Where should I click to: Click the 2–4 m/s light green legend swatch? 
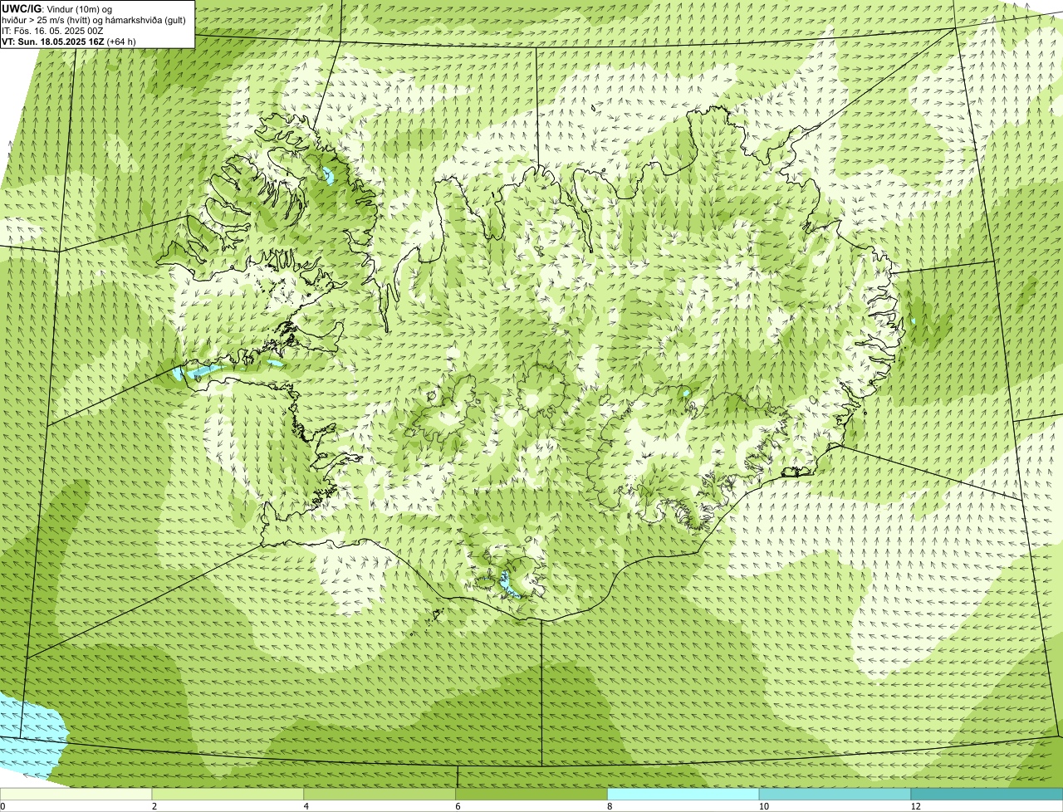point(228,794)
